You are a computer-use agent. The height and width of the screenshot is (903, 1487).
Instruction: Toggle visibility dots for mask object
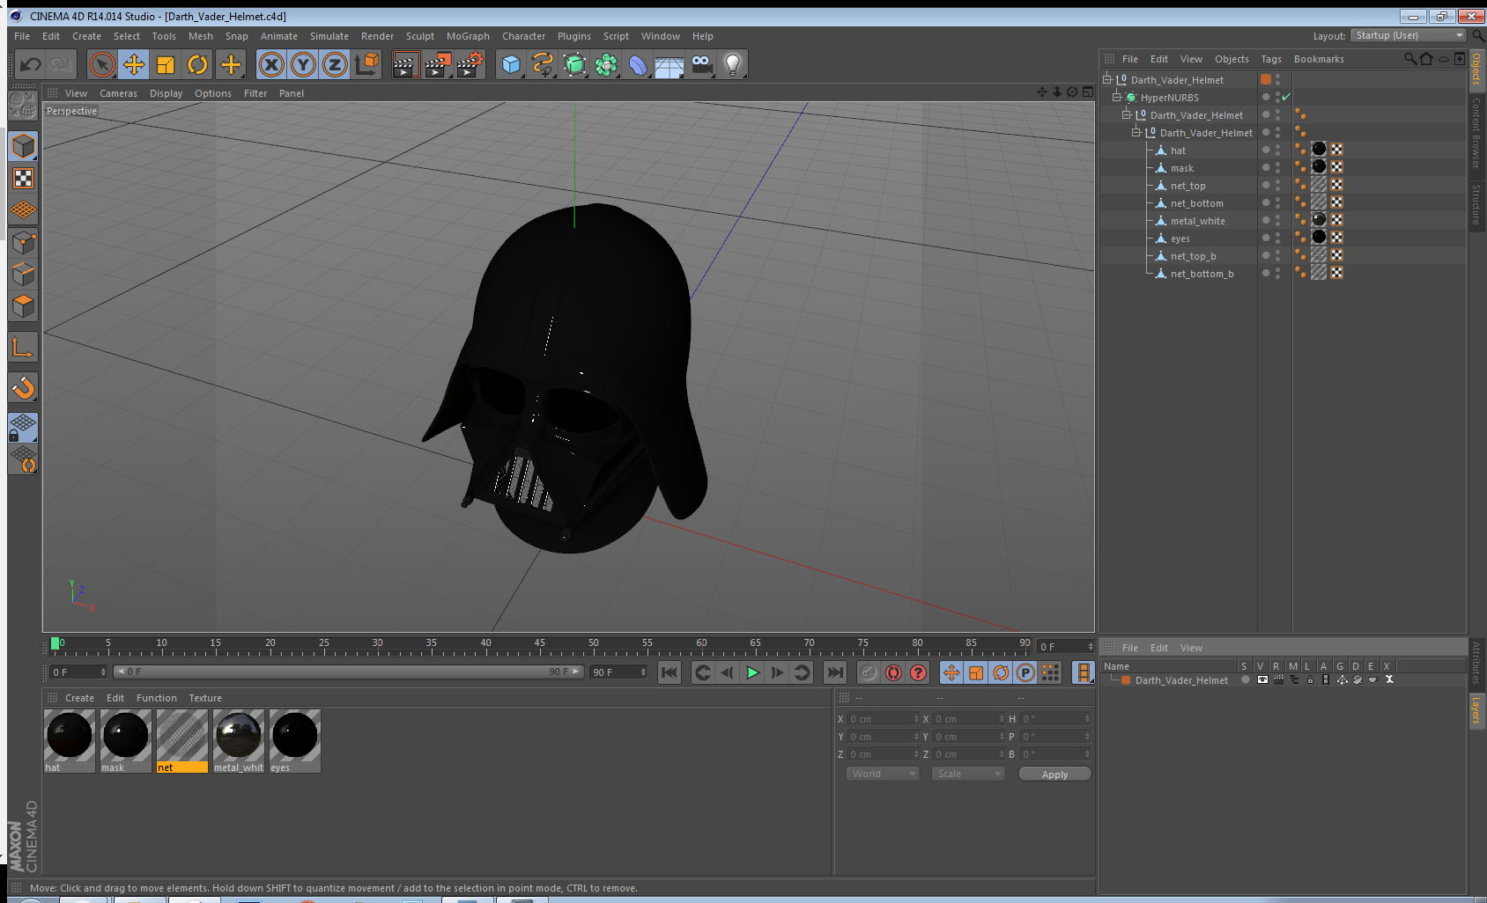1277,168
